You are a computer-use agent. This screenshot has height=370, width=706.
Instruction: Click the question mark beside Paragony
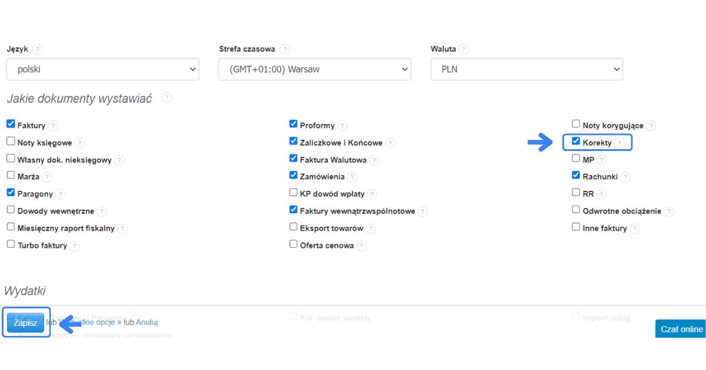click(x=61, y=194)
